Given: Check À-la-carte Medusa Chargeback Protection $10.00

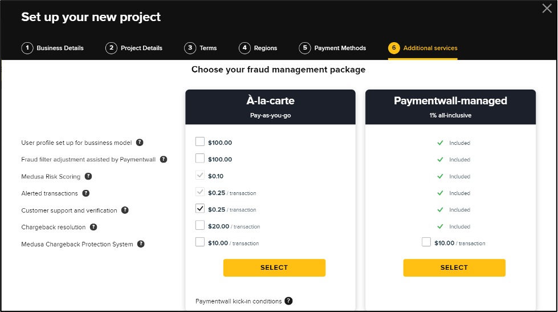Looking at the screenshot, I should 200,242.
